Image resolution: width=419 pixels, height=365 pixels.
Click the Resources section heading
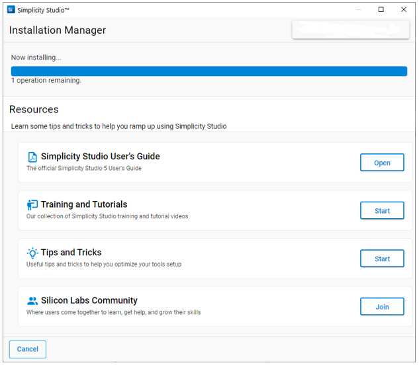(x=34, y=110)
